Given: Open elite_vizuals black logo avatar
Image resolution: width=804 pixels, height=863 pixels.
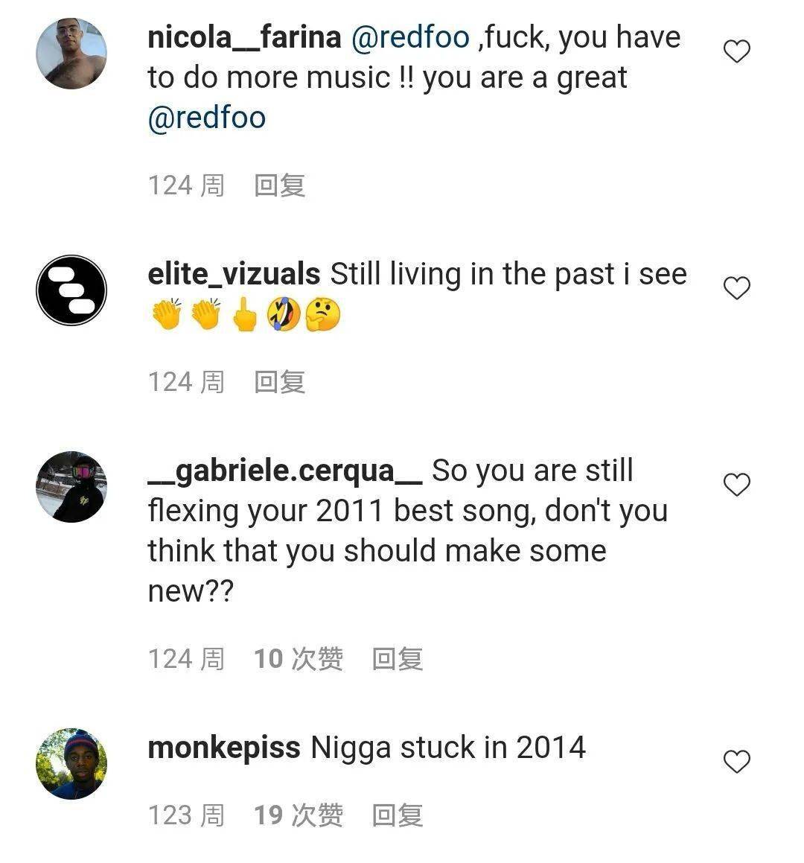Looking at the screenshot, I should coord(71,290).
